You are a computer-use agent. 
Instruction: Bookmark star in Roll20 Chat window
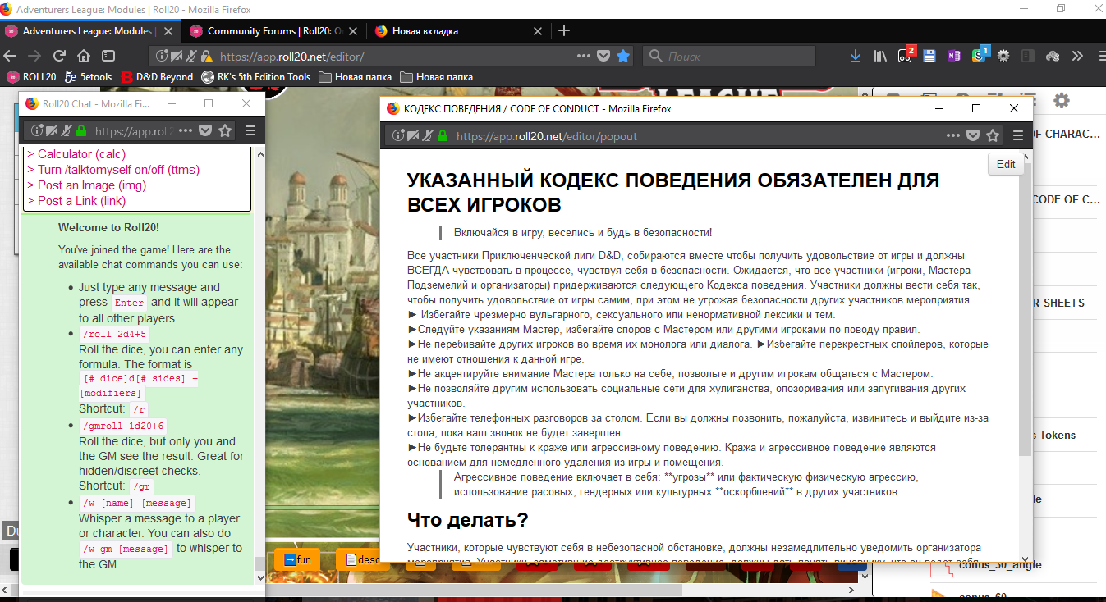(224, 130)
